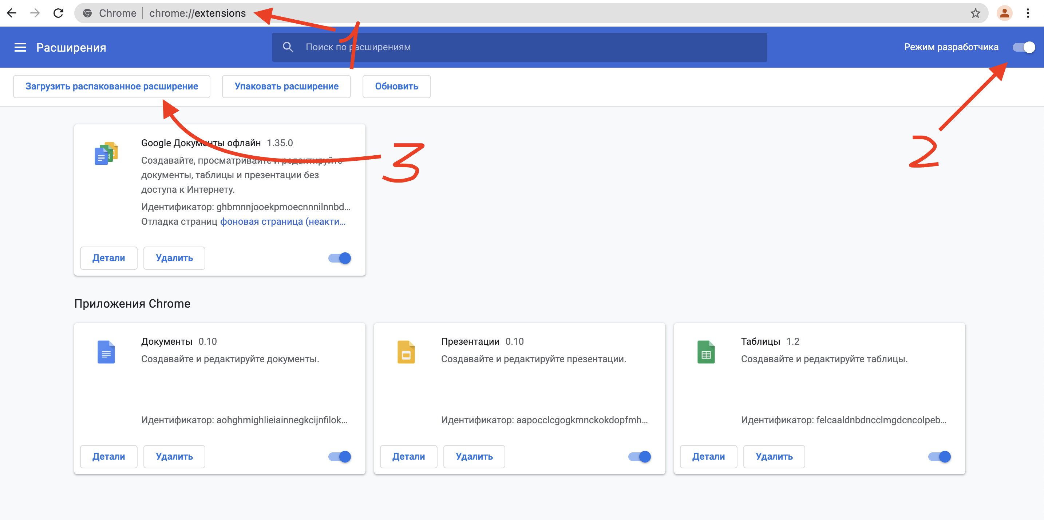Image resolution: width=1044 pixels, height=520 pixels.
Task: Click Удалить for Google Документы офлайн
Action: tap(174, 258)
